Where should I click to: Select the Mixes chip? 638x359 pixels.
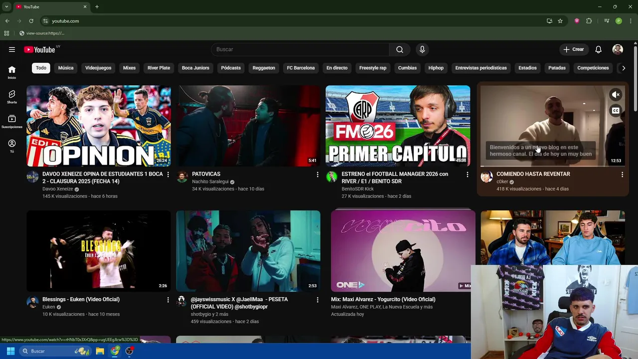(129, 68)
